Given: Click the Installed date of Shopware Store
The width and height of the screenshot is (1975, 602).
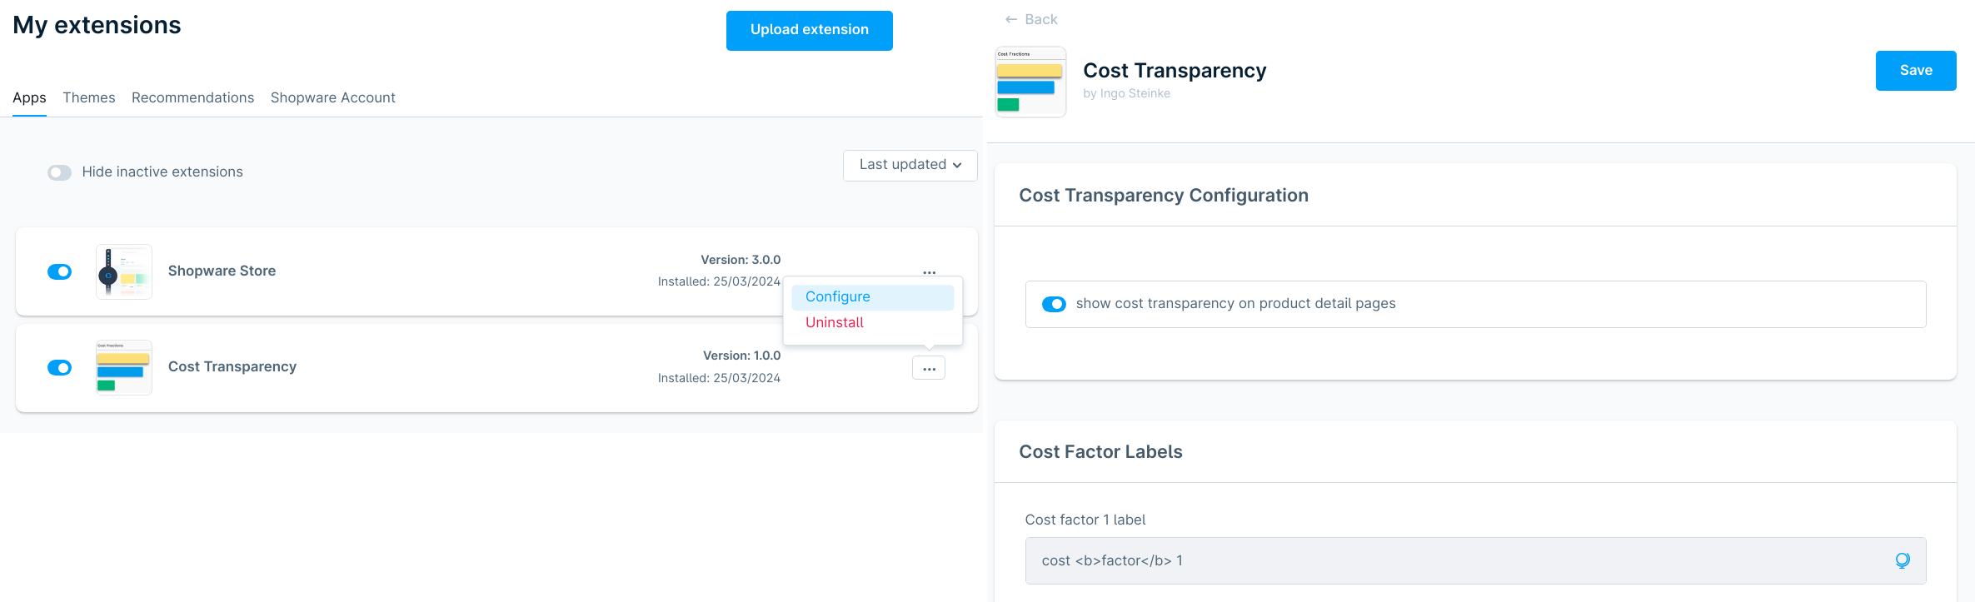Looking at the screenshot, I should [719, 281].
